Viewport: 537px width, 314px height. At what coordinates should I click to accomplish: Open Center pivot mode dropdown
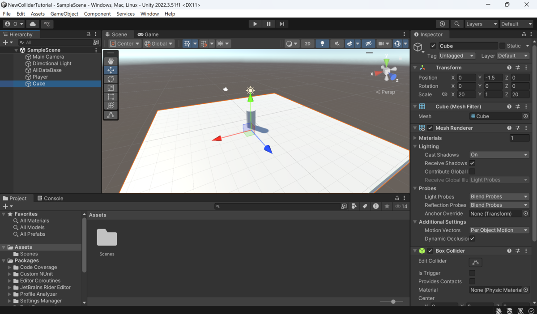click(x=125, y=43)
